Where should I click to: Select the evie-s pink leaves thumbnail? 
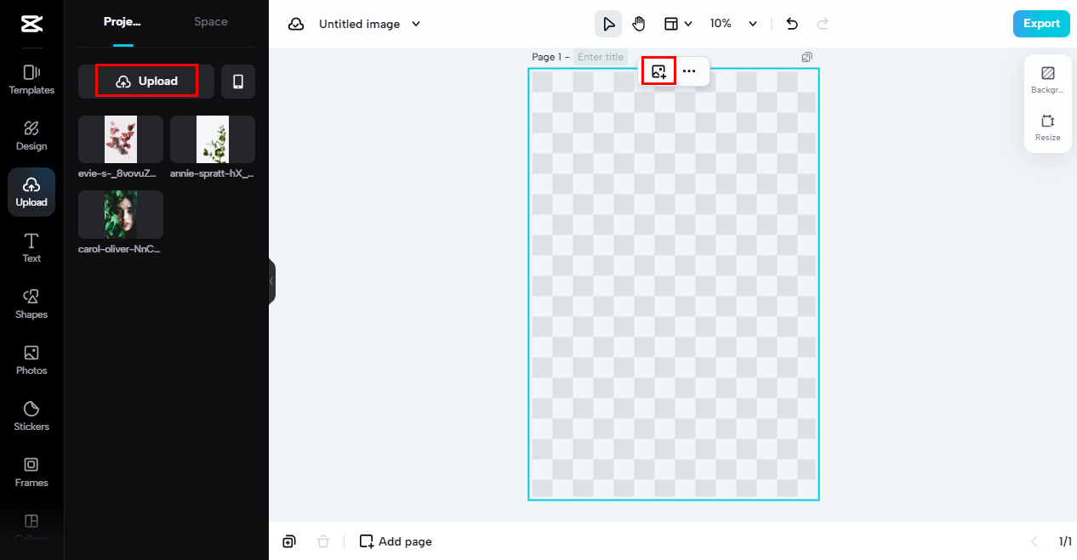click(x=121, y=139)
